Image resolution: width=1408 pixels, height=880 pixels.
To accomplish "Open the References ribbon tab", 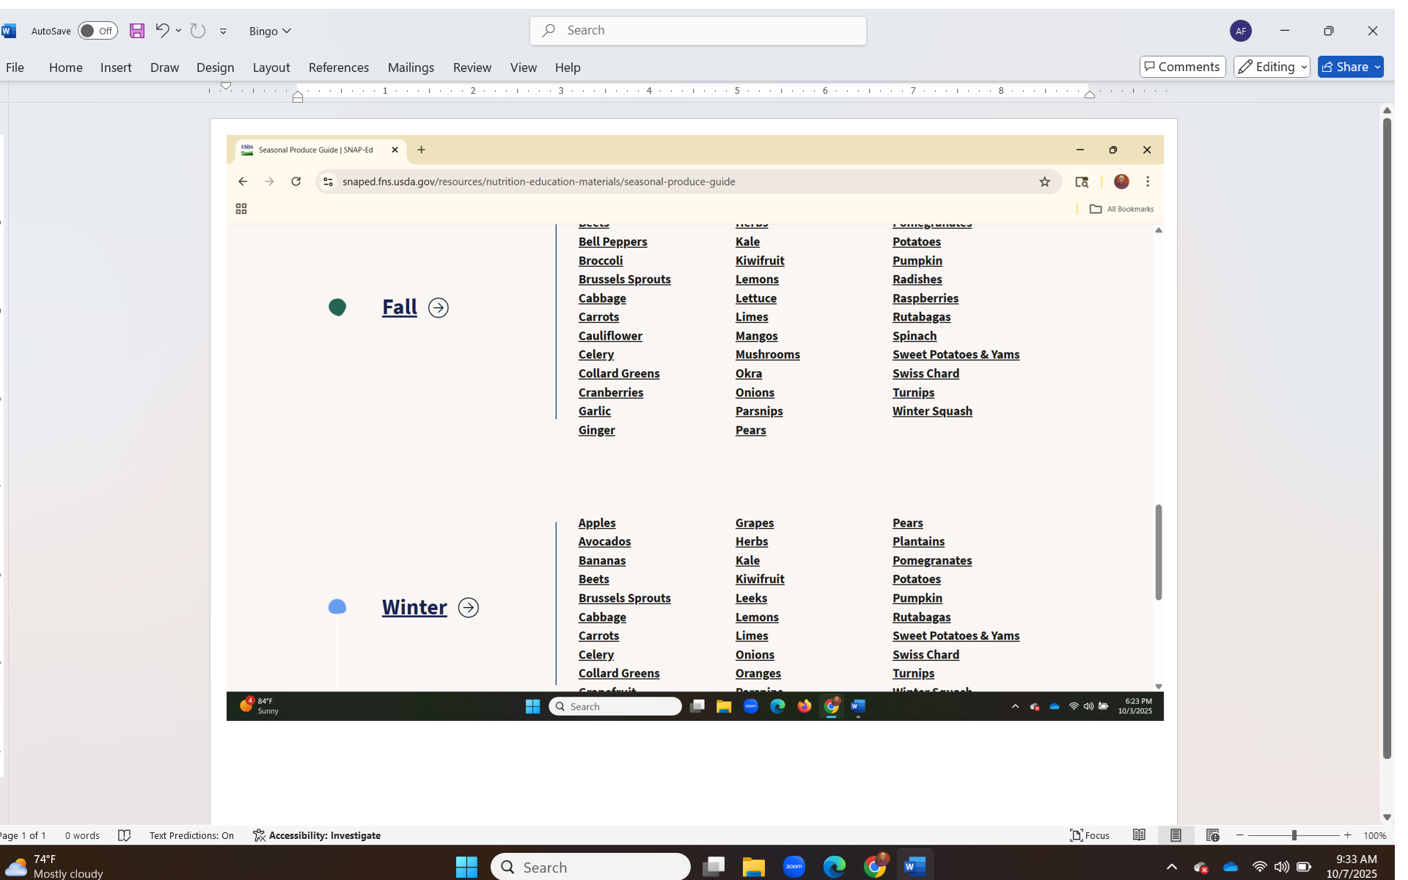I will (338, 67).
